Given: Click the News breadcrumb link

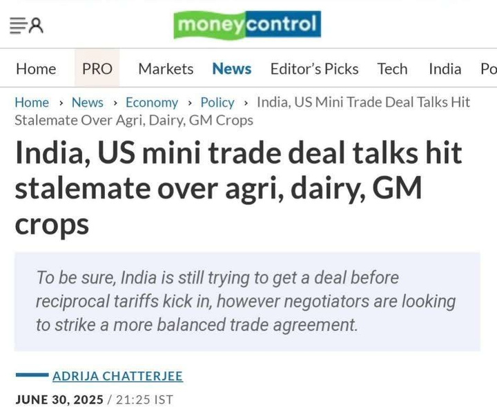Looking at the screenshot, I should (88, 102).
